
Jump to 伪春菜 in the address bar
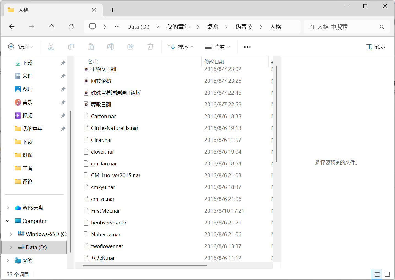pyautogui.click(x=244, y=27)
